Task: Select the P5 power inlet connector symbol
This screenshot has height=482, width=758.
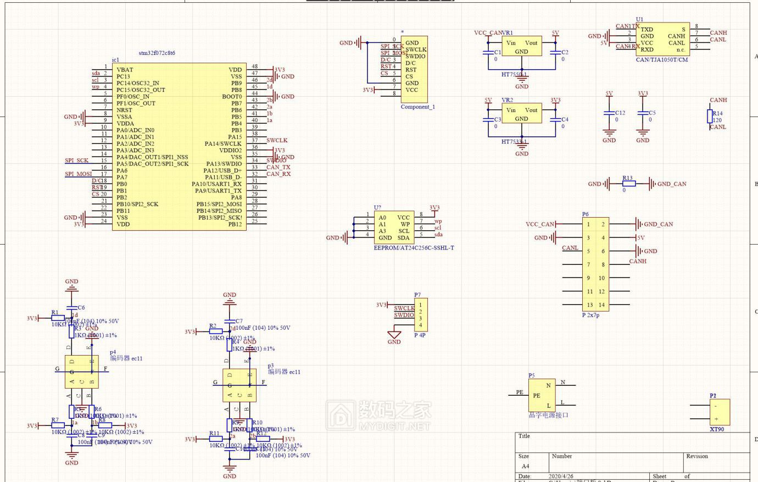Action: click(x=542, y=395)
